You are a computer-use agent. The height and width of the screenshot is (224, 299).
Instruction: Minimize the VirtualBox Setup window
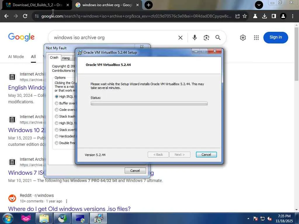pyautogui.click(x=196, y=51)
